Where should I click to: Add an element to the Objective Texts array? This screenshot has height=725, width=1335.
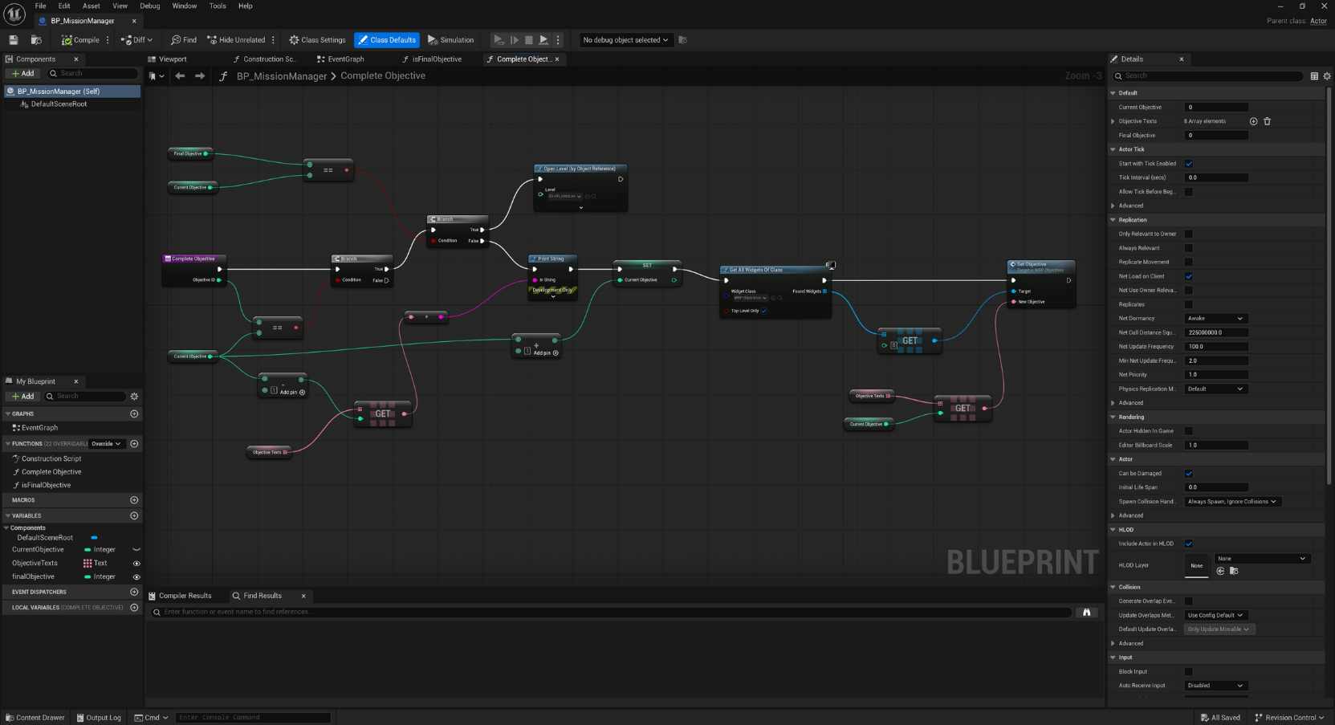(1253, 121)
